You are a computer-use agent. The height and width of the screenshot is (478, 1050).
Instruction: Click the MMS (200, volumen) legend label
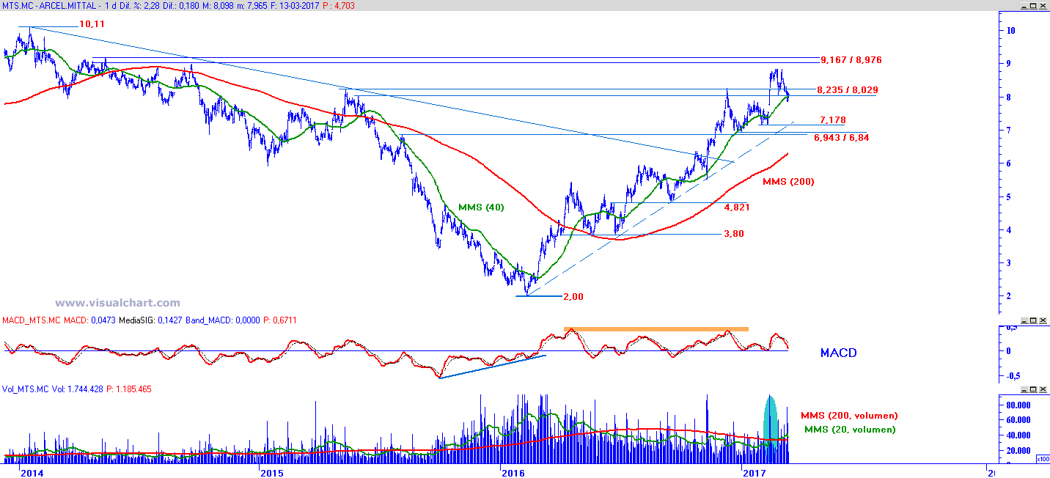pos(849,416)
